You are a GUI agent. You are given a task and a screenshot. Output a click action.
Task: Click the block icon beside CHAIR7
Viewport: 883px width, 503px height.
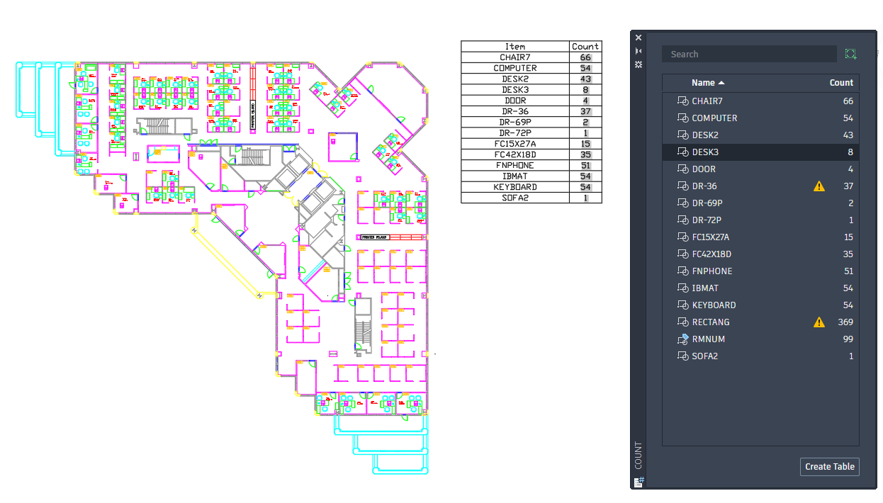(682, 101)
